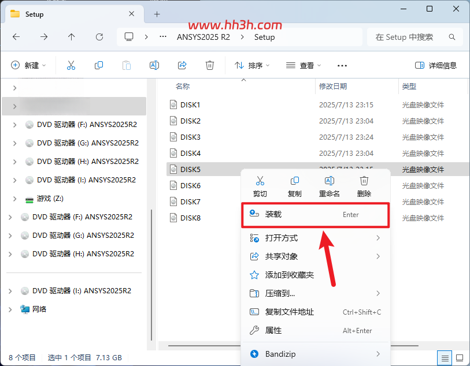Open the 压缩到... submenu
This screenshot has height=366, width=470.
click(x=315, y=294)
